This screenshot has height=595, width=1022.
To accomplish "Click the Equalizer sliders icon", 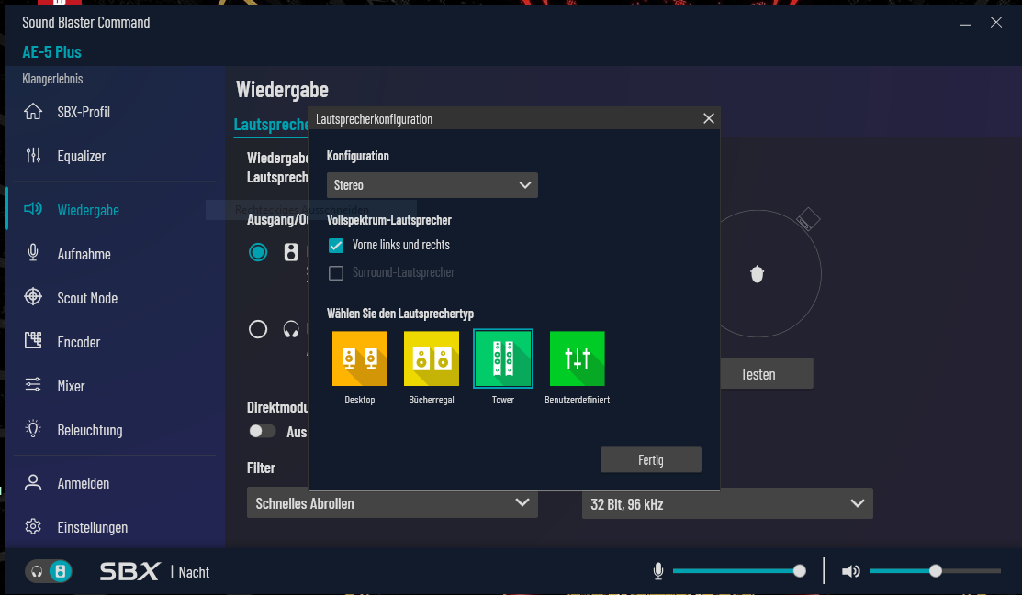I will click(x=33, y=156).
